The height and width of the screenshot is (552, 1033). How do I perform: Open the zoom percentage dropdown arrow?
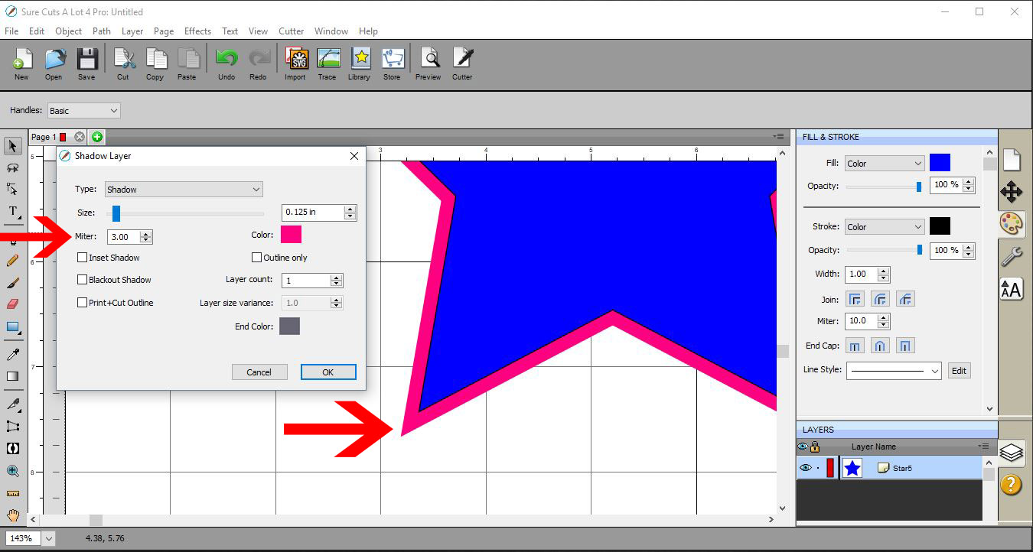coord(49,538)
